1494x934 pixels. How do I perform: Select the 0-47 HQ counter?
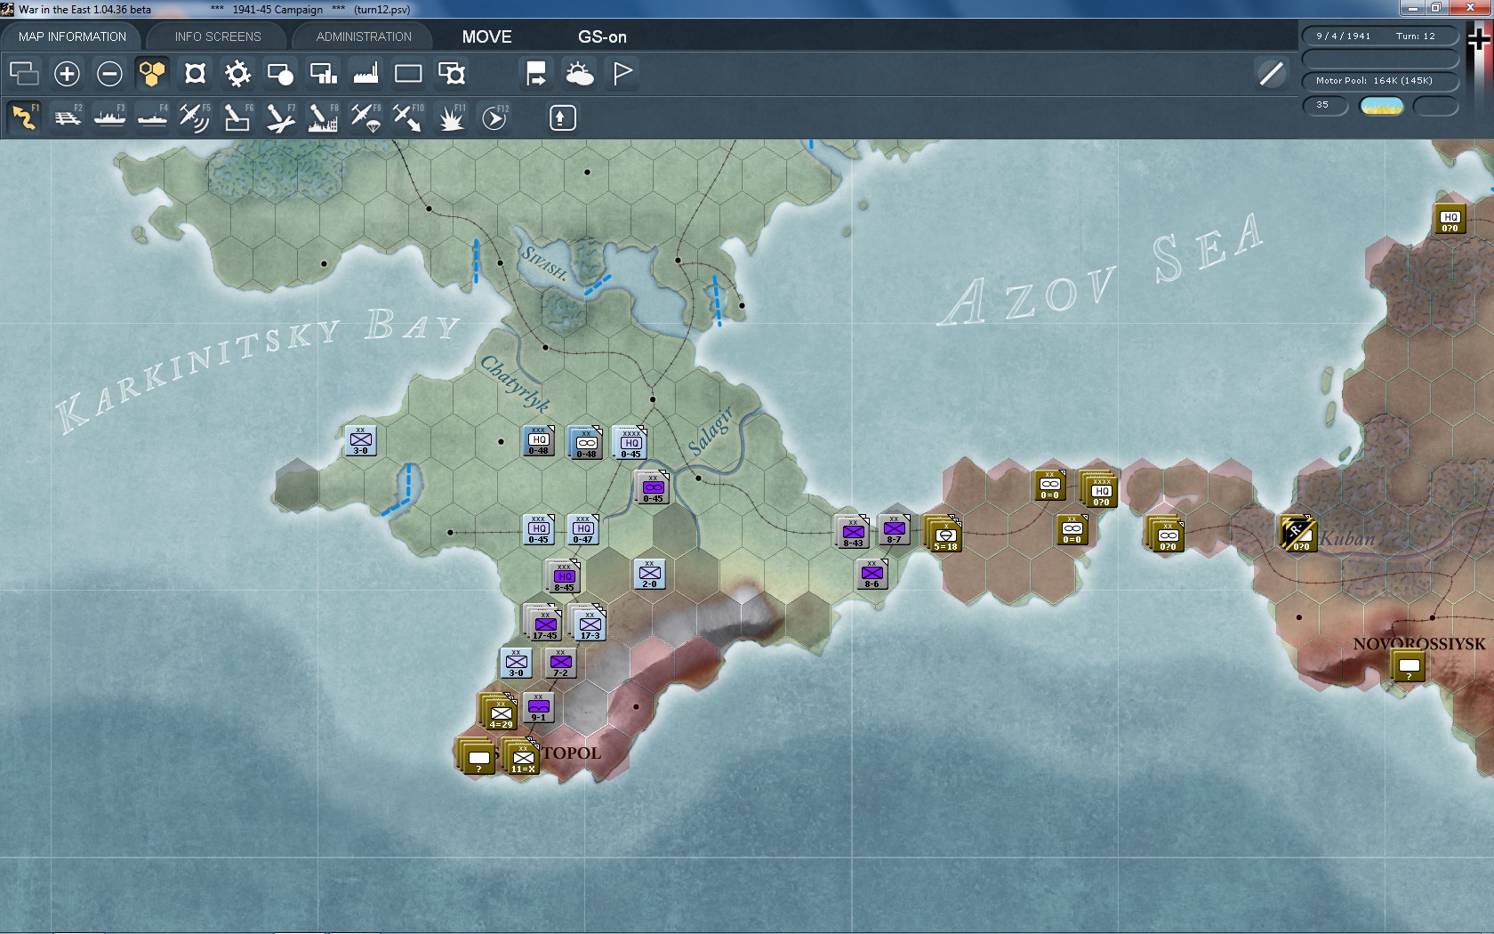pos(582,528)
